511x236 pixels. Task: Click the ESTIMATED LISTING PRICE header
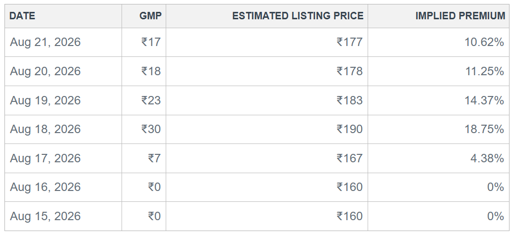tap(298, 16)
